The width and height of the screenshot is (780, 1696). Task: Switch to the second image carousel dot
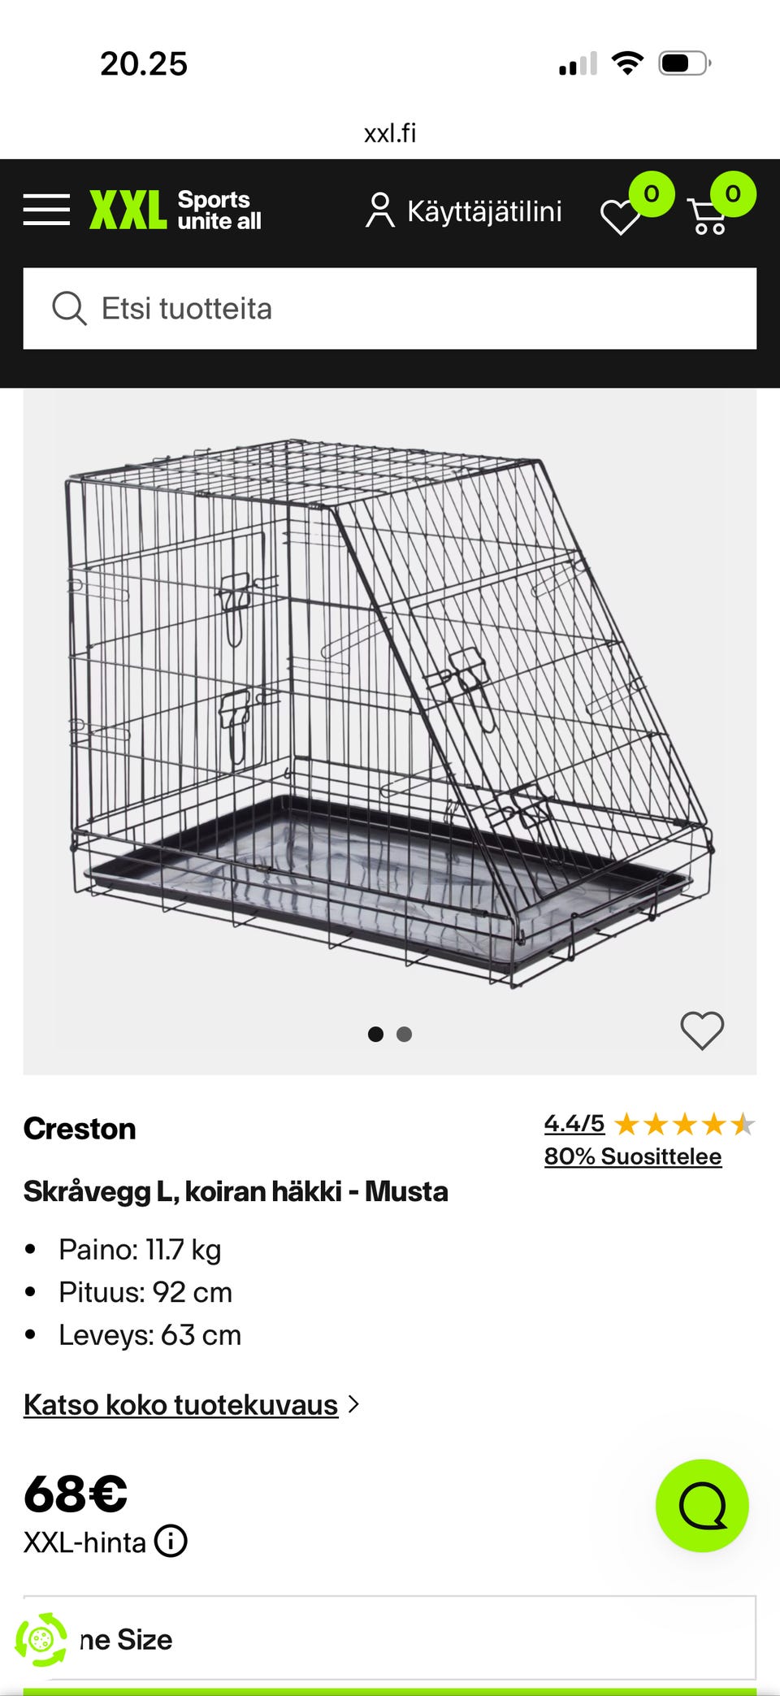tap(404, 1034)
